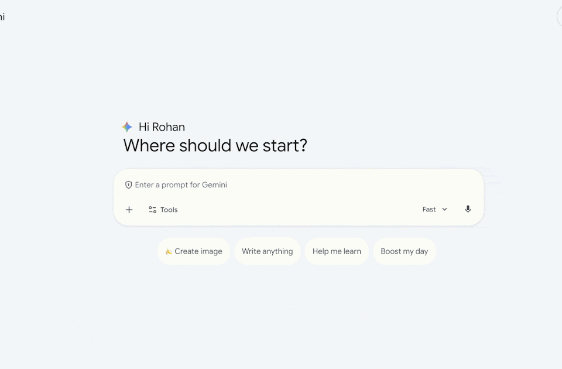Image resolution: width=562 pixels, height=369 pixels.
Task: Choose the Write anything suggestion chip
Action: point(267,251)
